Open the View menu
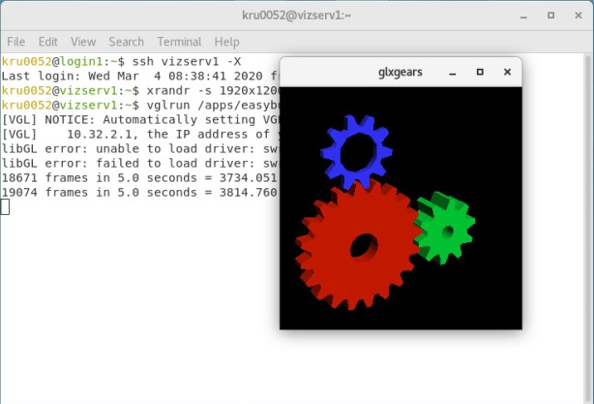Viewport: 594px width, 404px height. [x=83, y=42]
